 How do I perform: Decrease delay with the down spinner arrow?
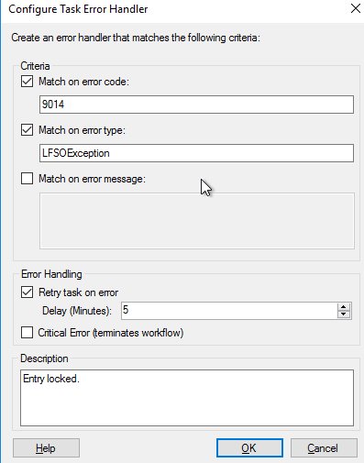(x=344, y=314)
